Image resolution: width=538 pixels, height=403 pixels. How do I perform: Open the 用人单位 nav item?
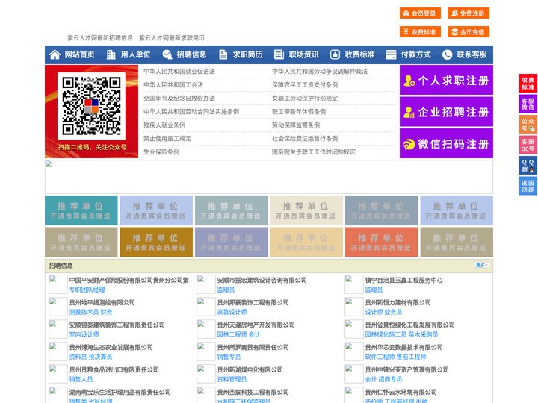click(129, 54)
